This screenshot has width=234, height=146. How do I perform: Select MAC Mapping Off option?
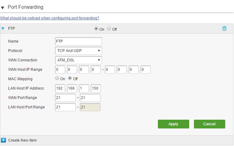(70, 78)
